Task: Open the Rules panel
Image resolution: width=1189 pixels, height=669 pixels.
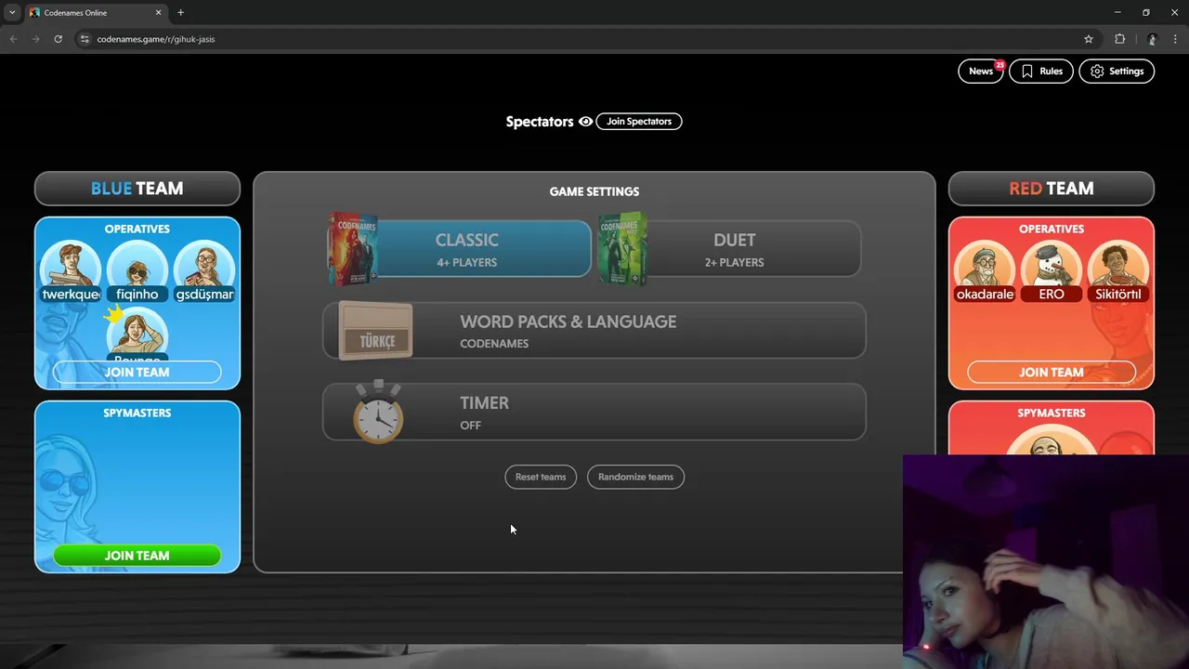Action: (x=1041, y=72)
